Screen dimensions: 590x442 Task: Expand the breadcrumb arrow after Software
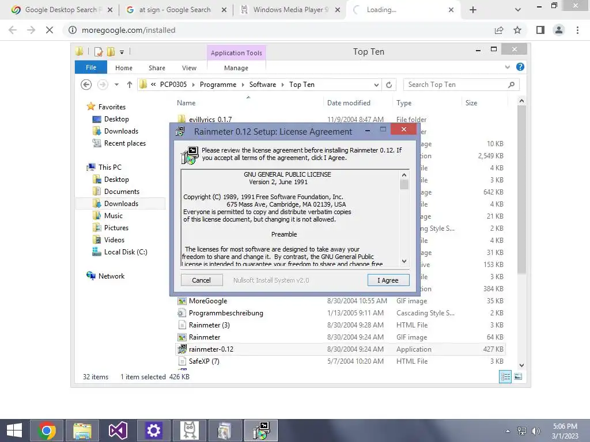[x=282, y=85]
